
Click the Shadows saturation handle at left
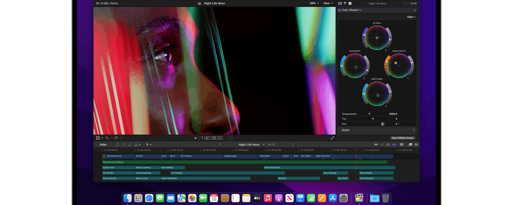pos(342,66)
